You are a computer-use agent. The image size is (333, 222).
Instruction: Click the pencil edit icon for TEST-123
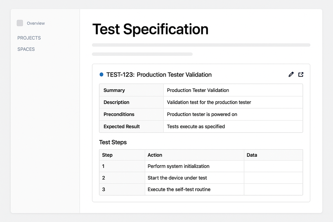(291, 74)
